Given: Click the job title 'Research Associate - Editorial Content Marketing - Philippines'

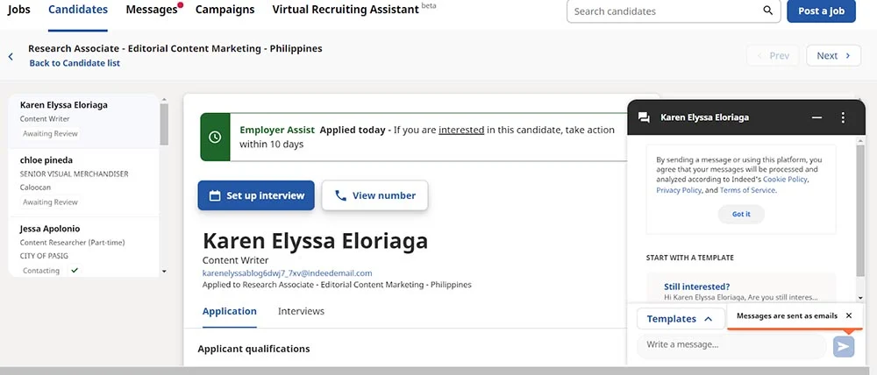Looking at the screenshot, I should pyautogui.click(x=175, y=48).
